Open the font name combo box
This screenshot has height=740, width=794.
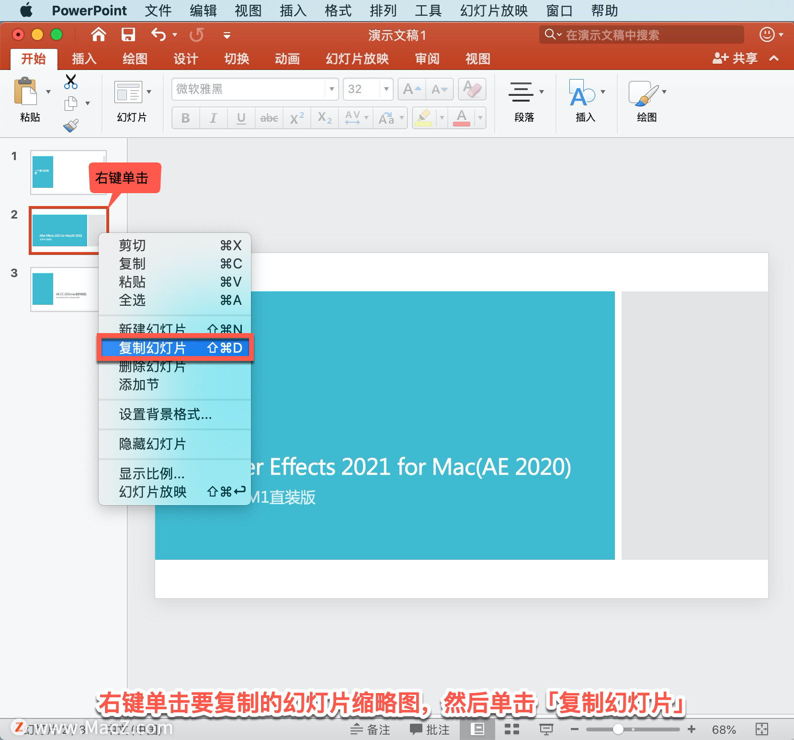pyautogui.click(x=255, y=89)
